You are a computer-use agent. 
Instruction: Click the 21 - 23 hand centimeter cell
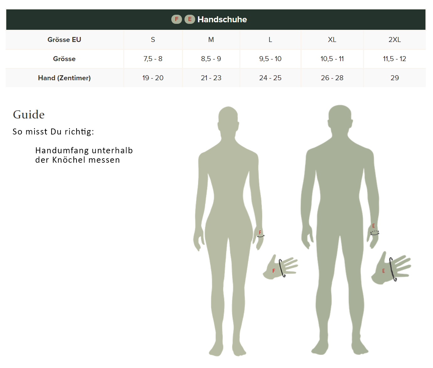211,78
